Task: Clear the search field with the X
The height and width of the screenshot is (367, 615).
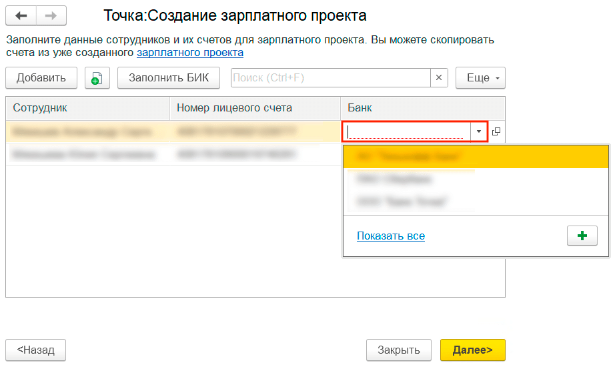Action: (439, 78)
